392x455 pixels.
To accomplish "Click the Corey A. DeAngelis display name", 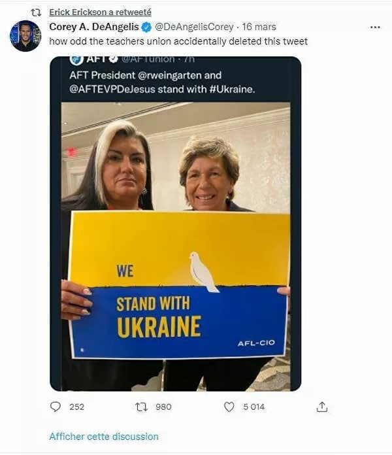I will [94, 27].
